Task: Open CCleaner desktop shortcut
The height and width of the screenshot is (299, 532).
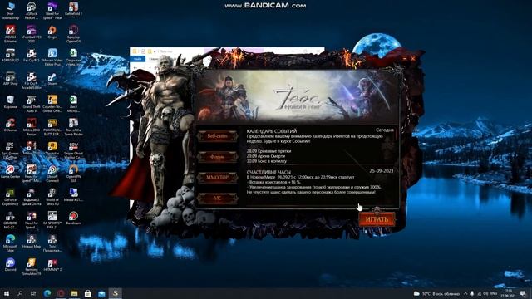Action: [11, 125]
